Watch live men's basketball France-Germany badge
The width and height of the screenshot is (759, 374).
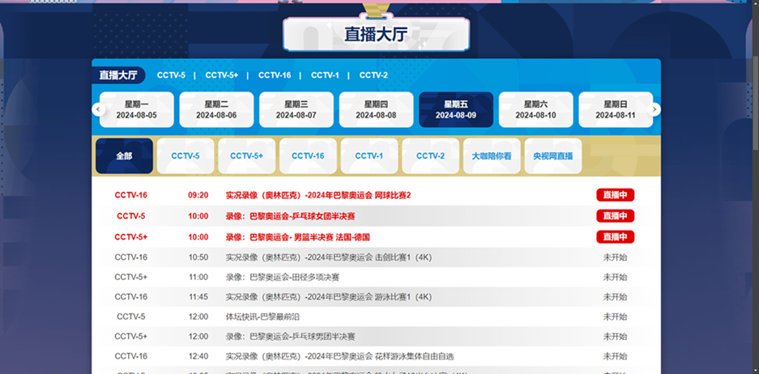(615, 237)
